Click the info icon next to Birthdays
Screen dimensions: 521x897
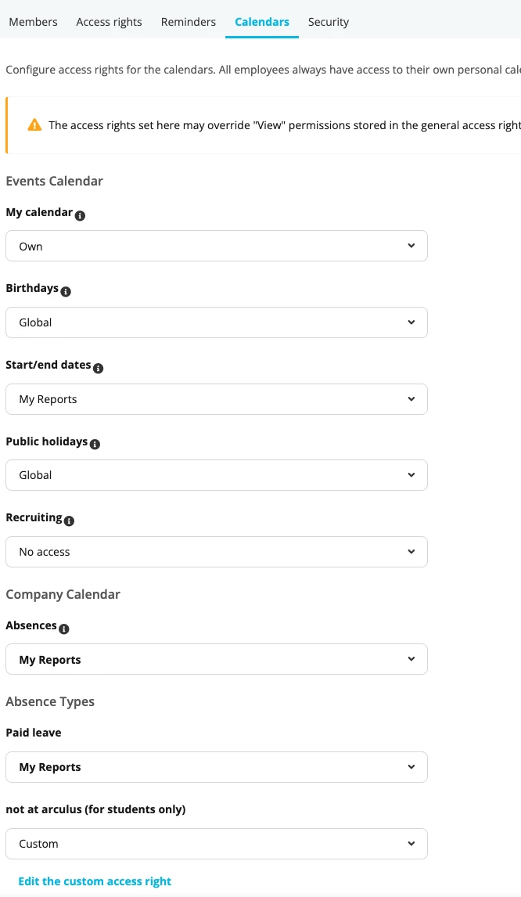click(x=66, y=292)
